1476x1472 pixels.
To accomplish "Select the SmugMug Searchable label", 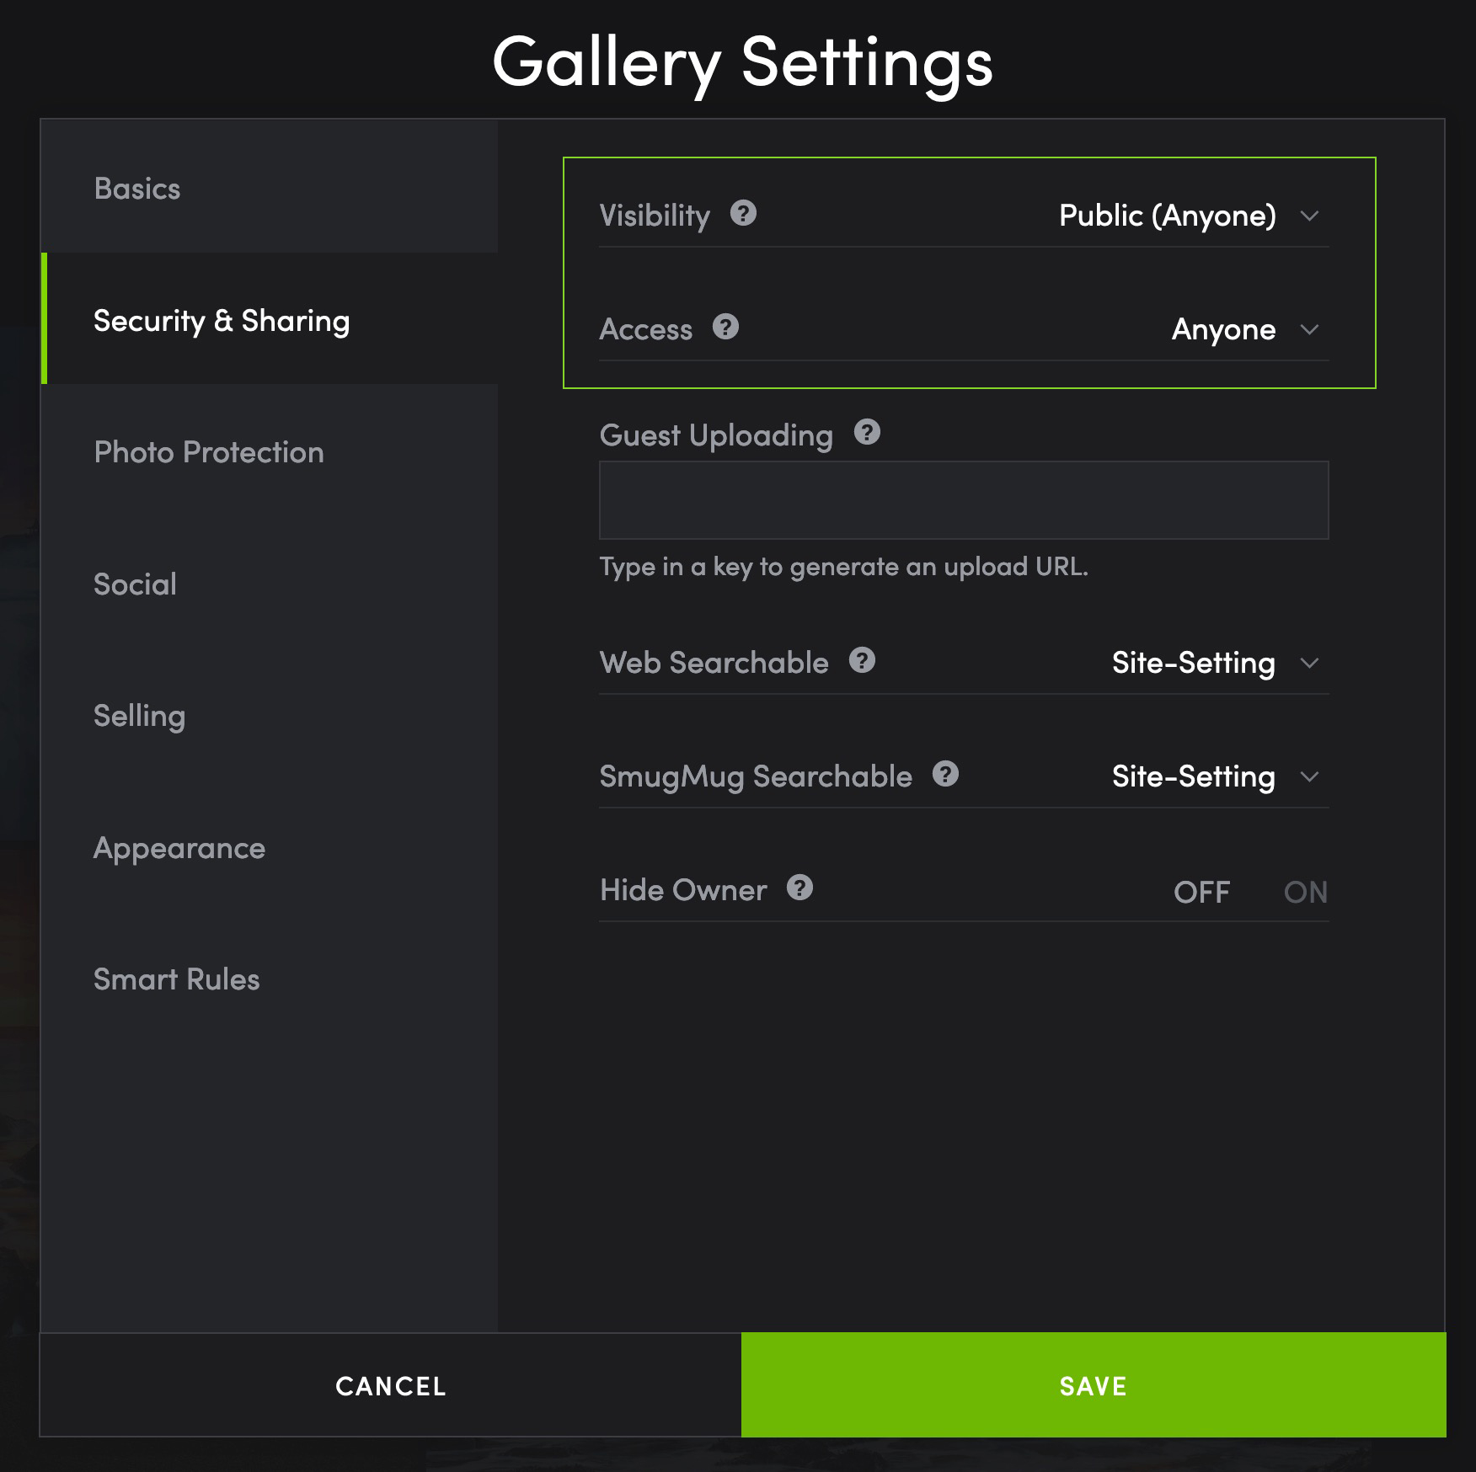I will pyautogui.click(x=756, y=776).
